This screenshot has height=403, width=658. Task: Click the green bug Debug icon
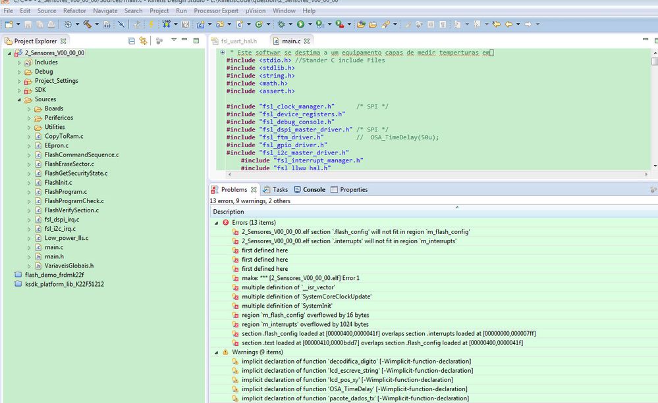click(281, 24)
